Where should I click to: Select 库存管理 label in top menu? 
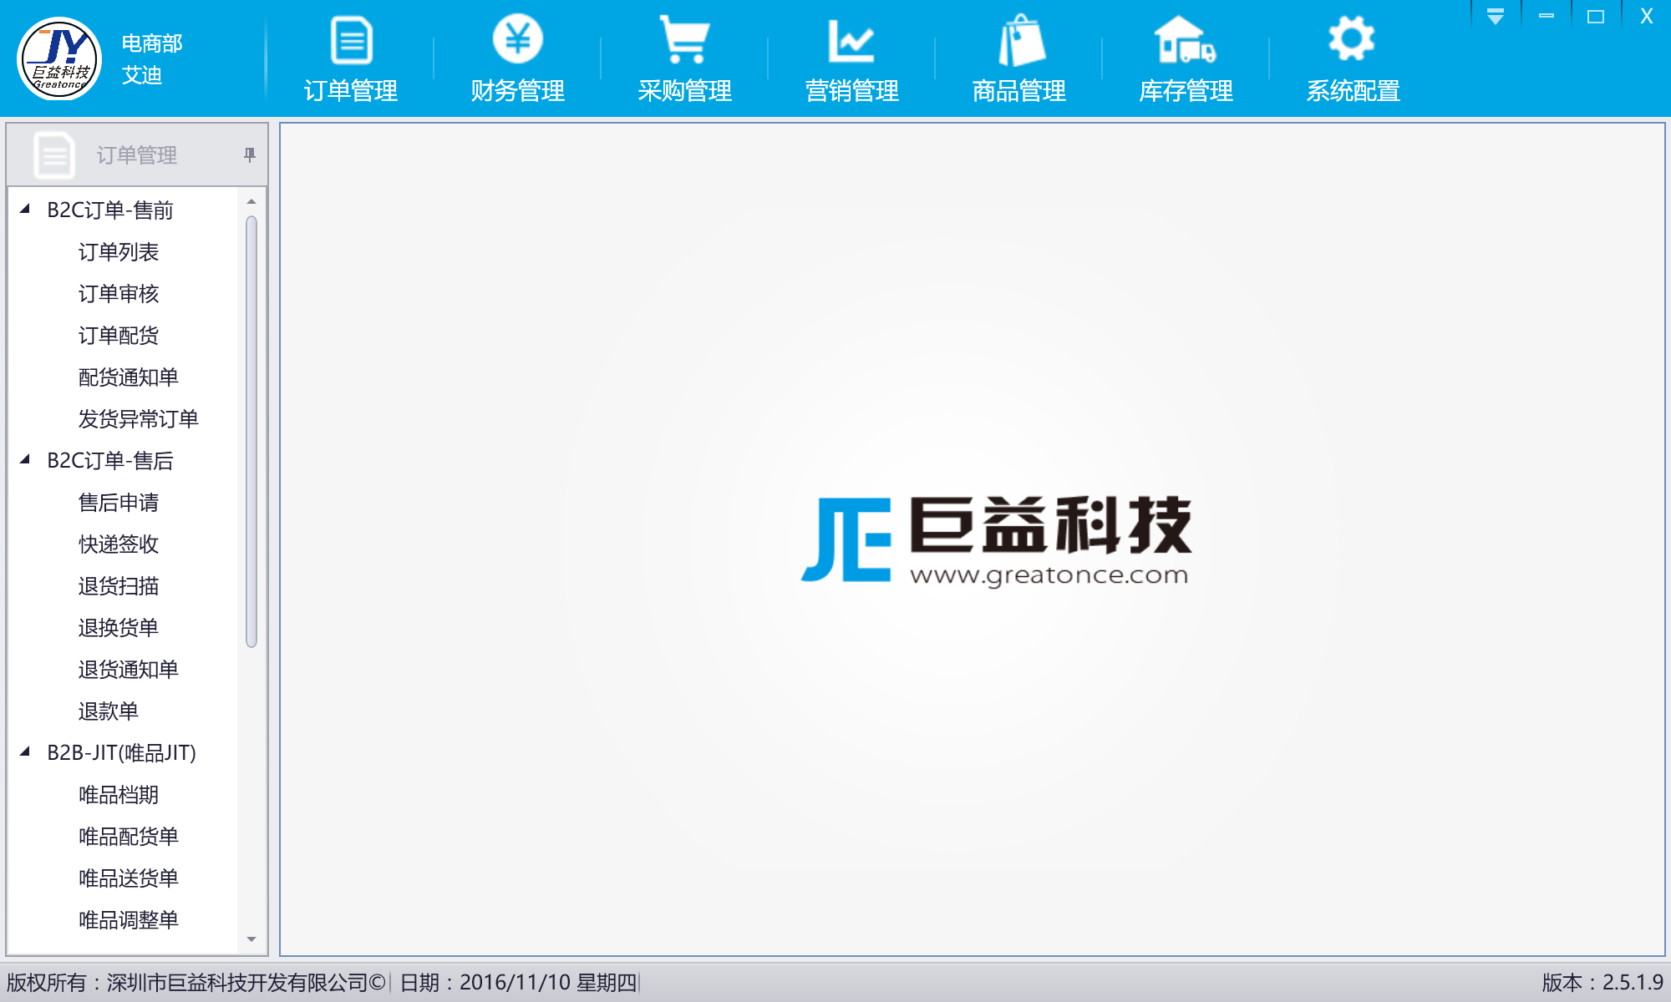[x=1186, y=90]
